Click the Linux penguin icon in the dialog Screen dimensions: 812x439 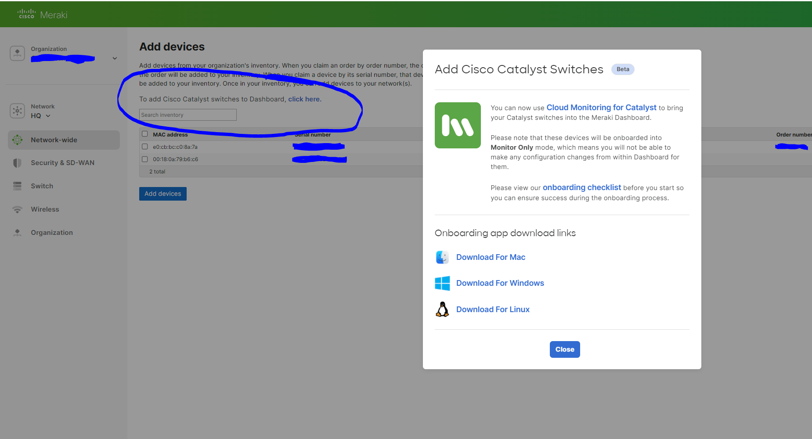click(x=442, y=309)
